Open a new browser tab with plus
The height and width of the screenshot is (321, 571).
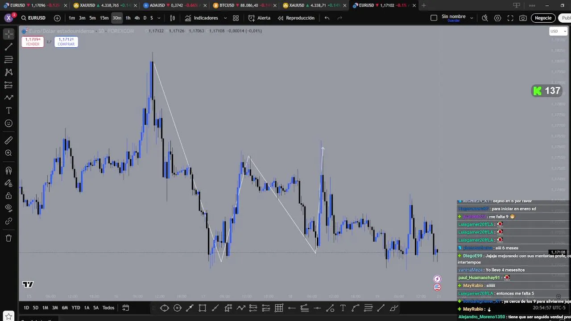point(424,5)
